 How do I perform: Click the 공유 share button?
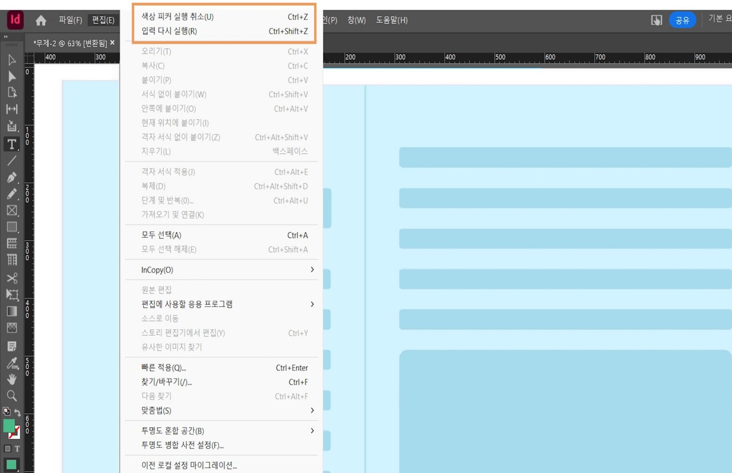tap(682, 20)
